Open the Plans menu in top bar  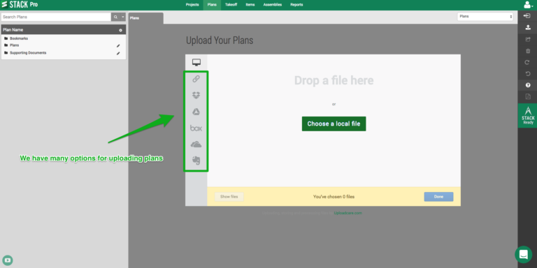tap(212, 5)
